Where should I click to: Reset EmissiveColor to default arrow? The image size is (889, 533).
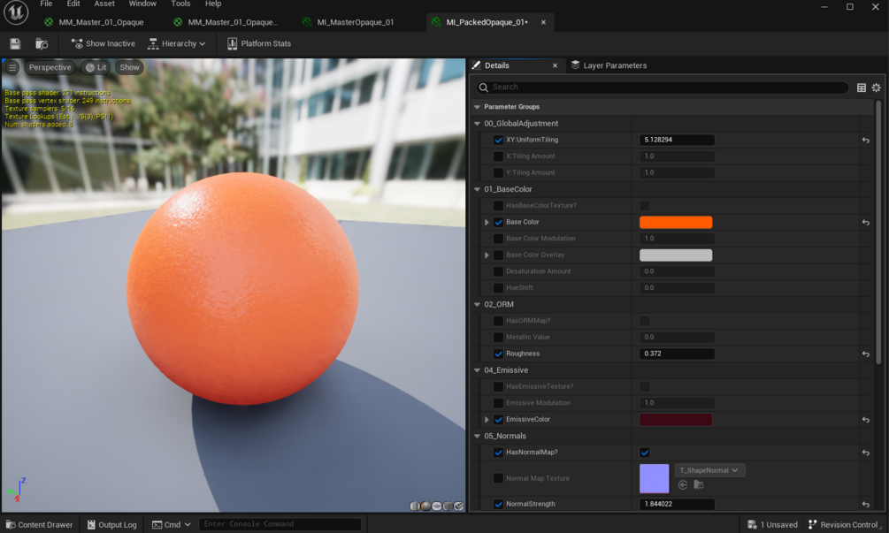pos(866,420)
